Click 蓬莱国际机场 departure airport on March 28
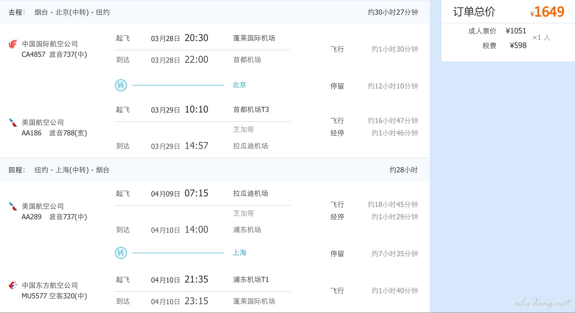The height and width of the screenshot is (313, 575). click(x=254, y=38)
